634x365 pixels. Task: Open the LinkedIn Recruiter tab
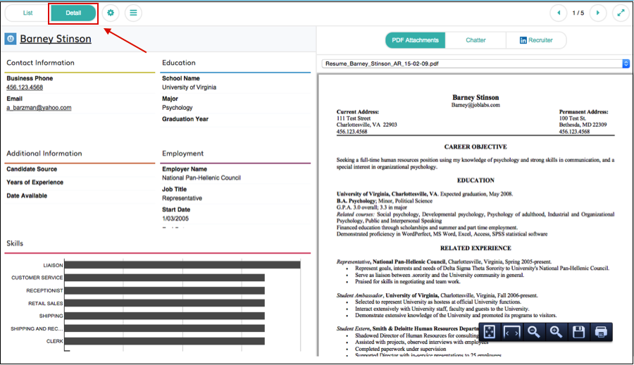[x=536, y=40]
